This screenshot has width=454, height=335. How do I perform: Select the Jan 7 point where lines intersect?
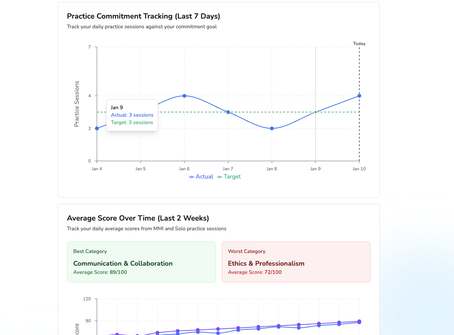[228, 112]
